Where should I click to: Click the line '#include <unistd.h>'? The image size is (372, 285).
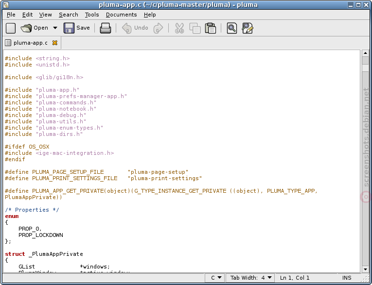point(37,65)
